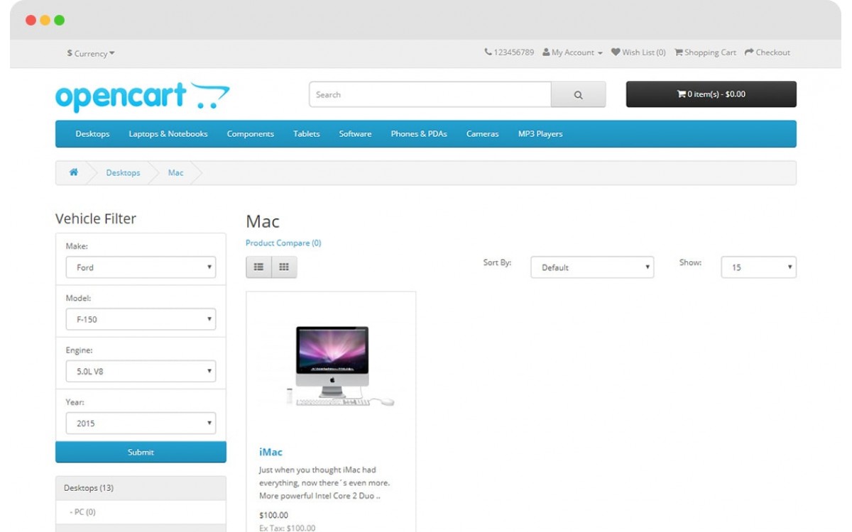
Task: Click the yellow window minimize button
Action: tap(45, 20)
